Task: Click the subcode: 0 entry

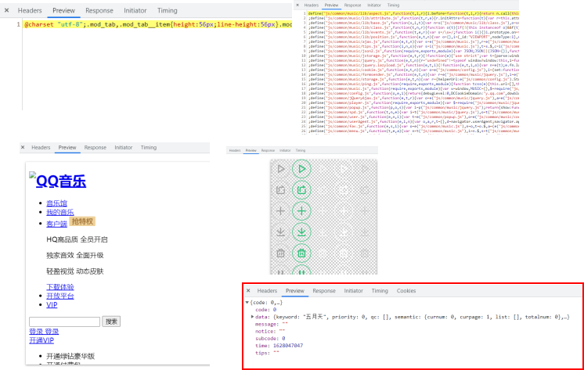Action: point(270,339)
